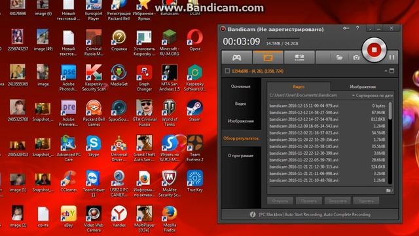Select the HDMI device recording mode
Viewport: 419px width, 236px height.
coord(299,57)
